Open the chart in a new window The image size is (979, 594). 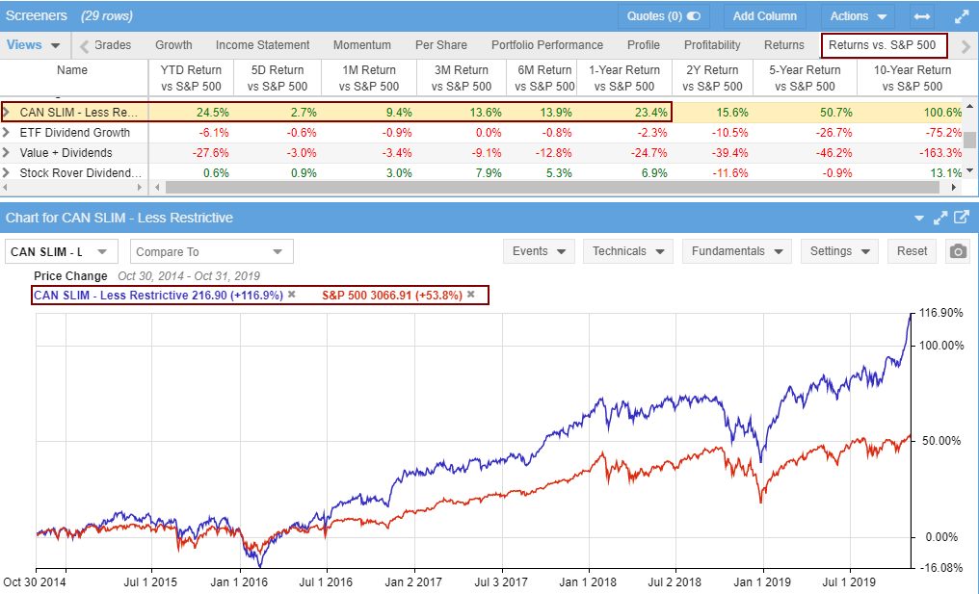pyautogui.click(x=960, y=218)
